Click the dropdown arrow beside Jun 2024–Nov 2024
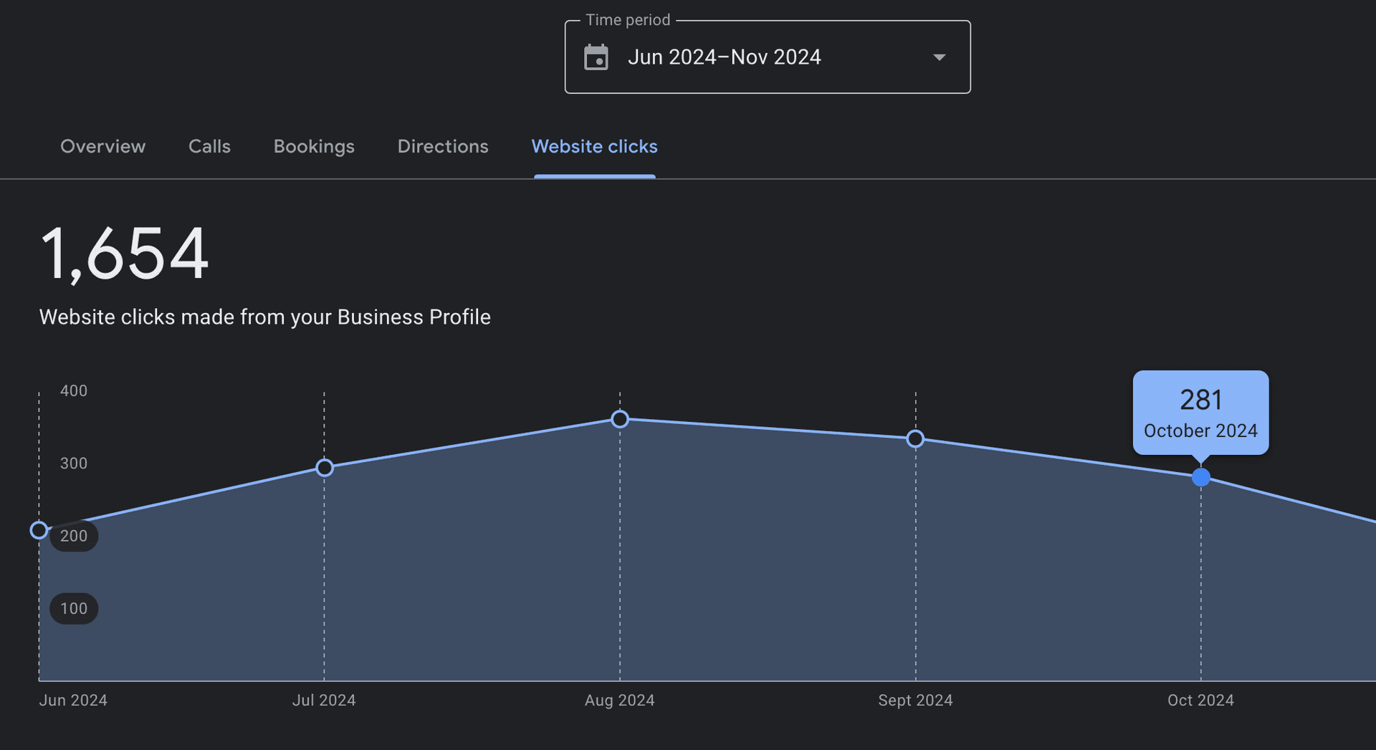 [939, 57]
